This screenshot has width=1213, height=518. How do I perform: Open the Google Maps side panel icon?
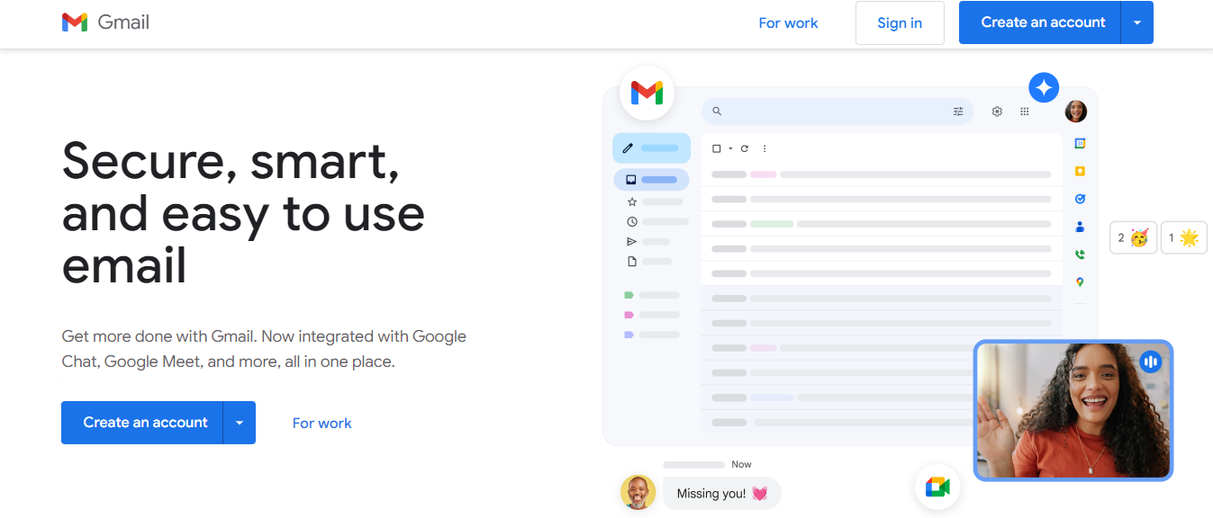(1080, 281)
